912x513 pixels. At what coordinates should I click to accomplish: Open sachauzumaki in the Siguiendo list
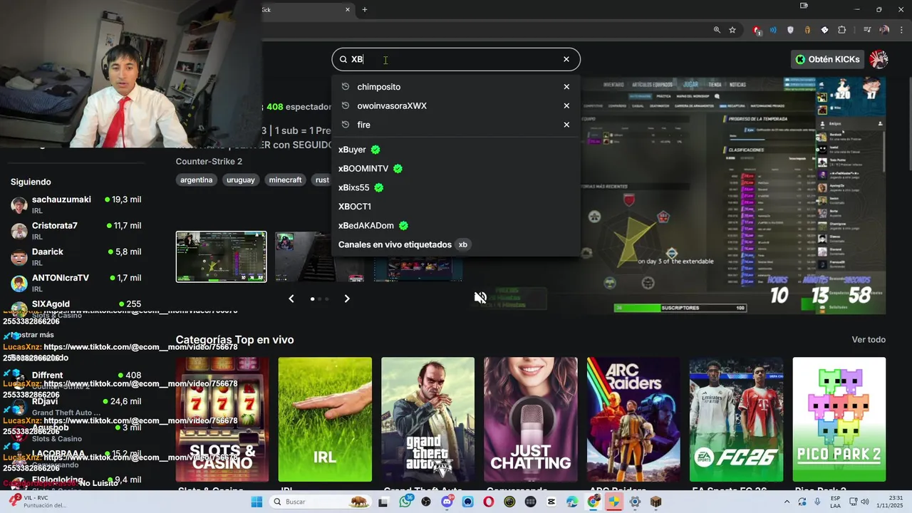pyautogui.click(x=76, y=205)
